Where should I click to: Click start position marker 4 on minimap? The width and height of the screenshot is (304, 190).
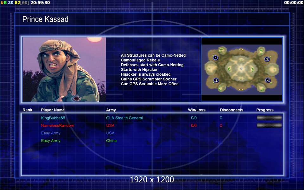coord(268,80)
